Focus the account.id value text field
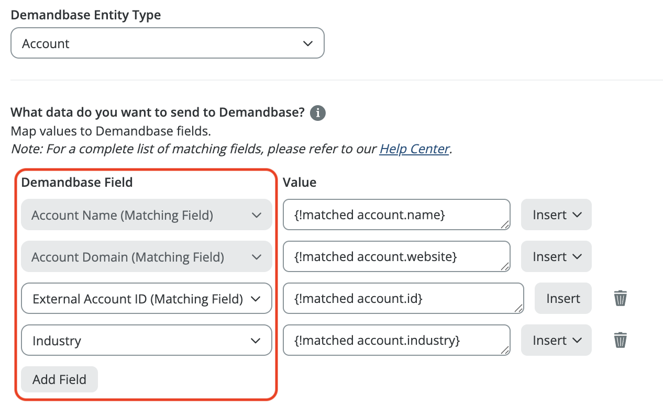This screenshot has width=663, height=406. tap(402, 298)
